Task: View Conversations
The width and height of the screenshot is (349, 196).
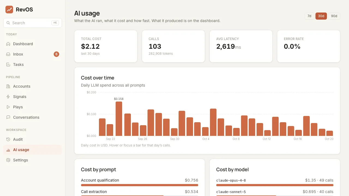Action: (33, 117)
